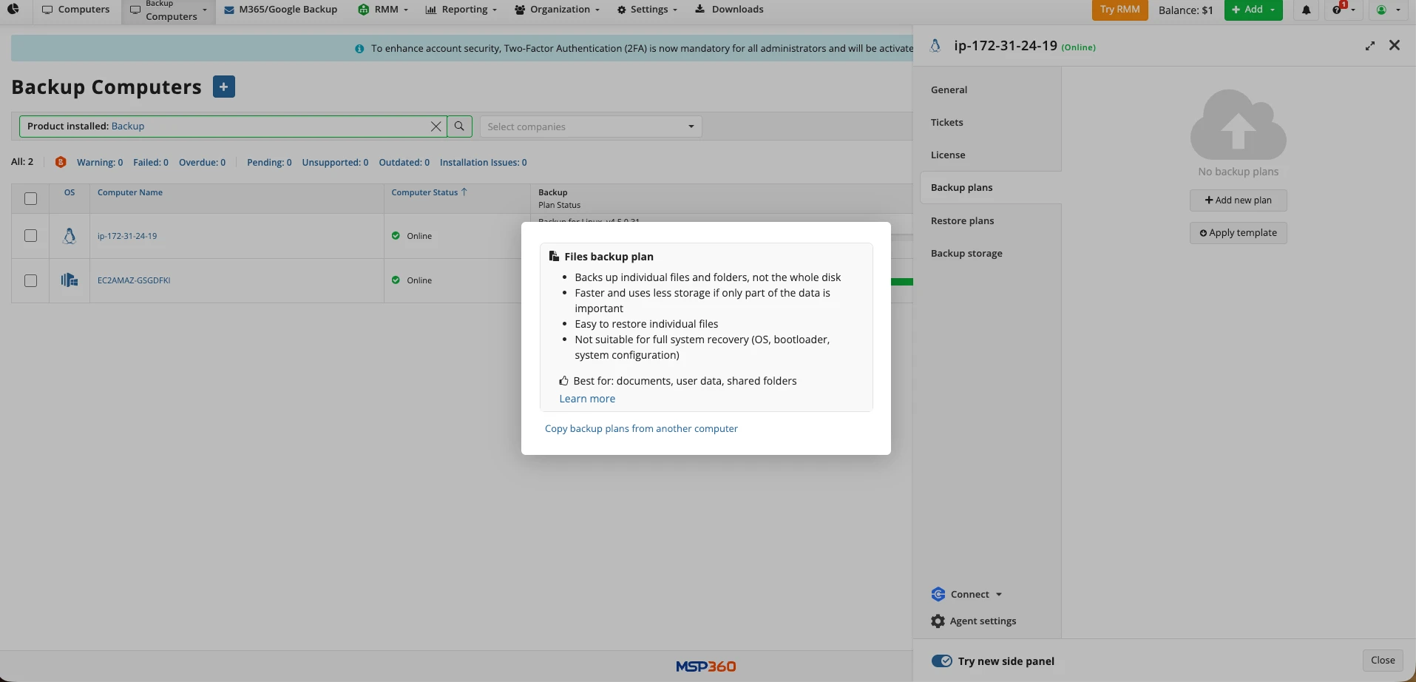Sort by the OS column header
The image size is (1416, 682).
[70, 192]
